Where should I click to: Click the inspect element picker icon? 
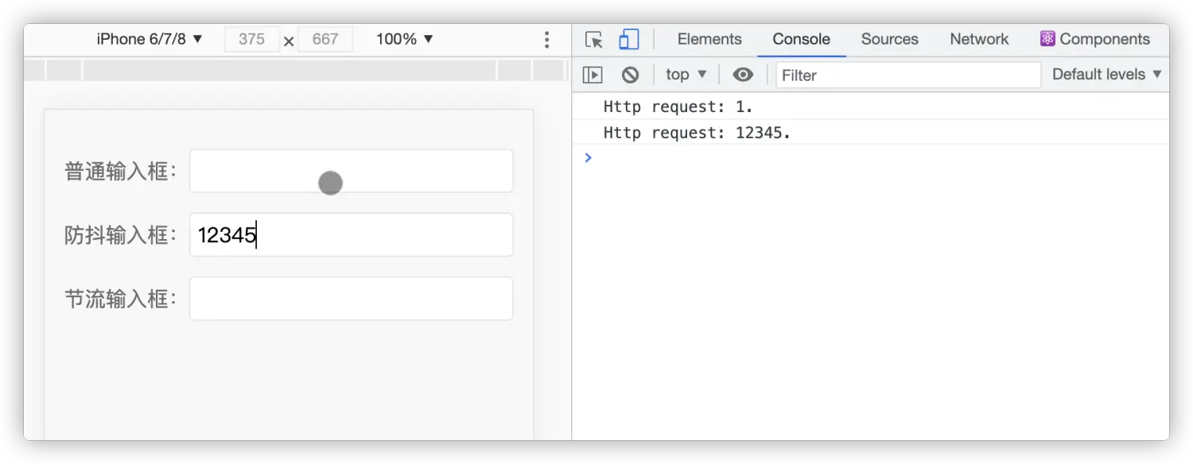(x=593, y=40)
